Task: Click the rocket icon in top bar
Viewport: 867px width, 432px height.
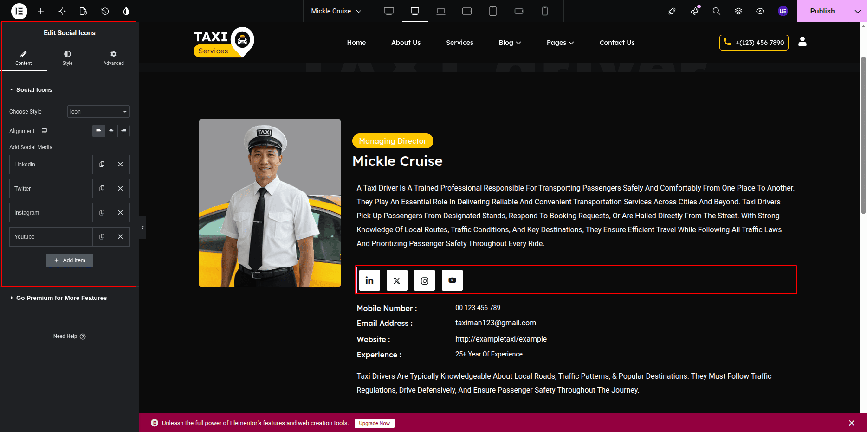Action: [x=672, y=11]
